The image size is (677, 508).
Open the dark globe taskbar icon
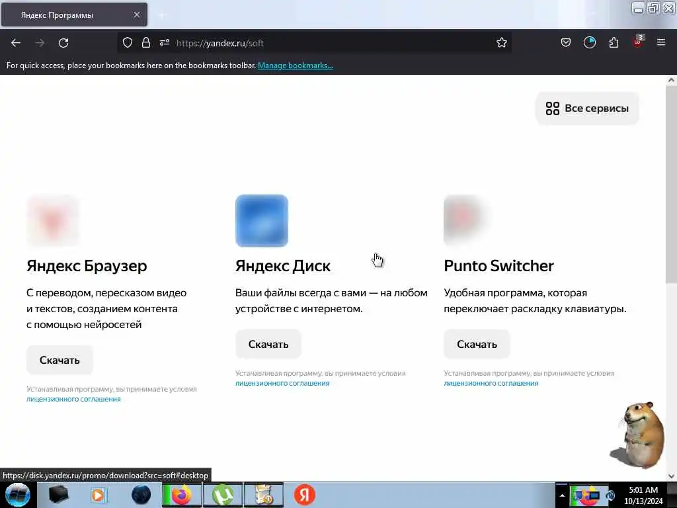(141, 495)
